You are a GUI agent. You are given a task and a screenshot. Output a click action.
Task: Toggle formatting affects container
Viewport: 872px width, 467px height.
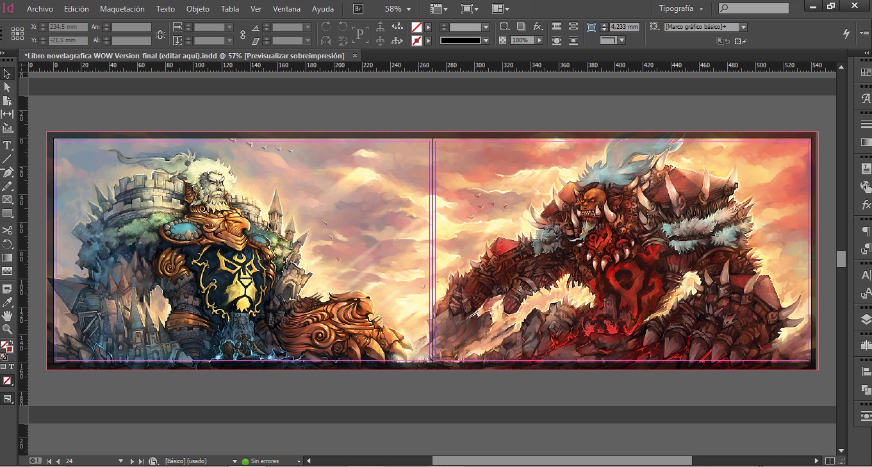pyautogui.click(x=4, y=366)
